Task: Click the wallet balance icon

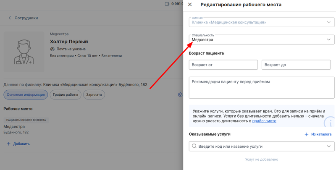Action: pos(167,4)
